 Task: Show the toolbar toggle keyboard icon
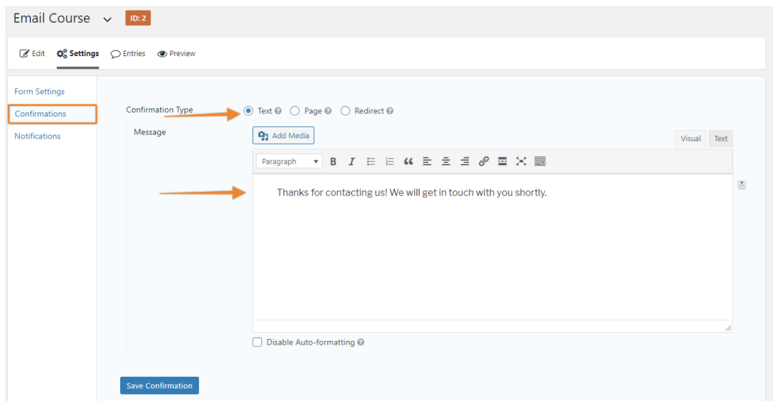[x=540, y=162]
